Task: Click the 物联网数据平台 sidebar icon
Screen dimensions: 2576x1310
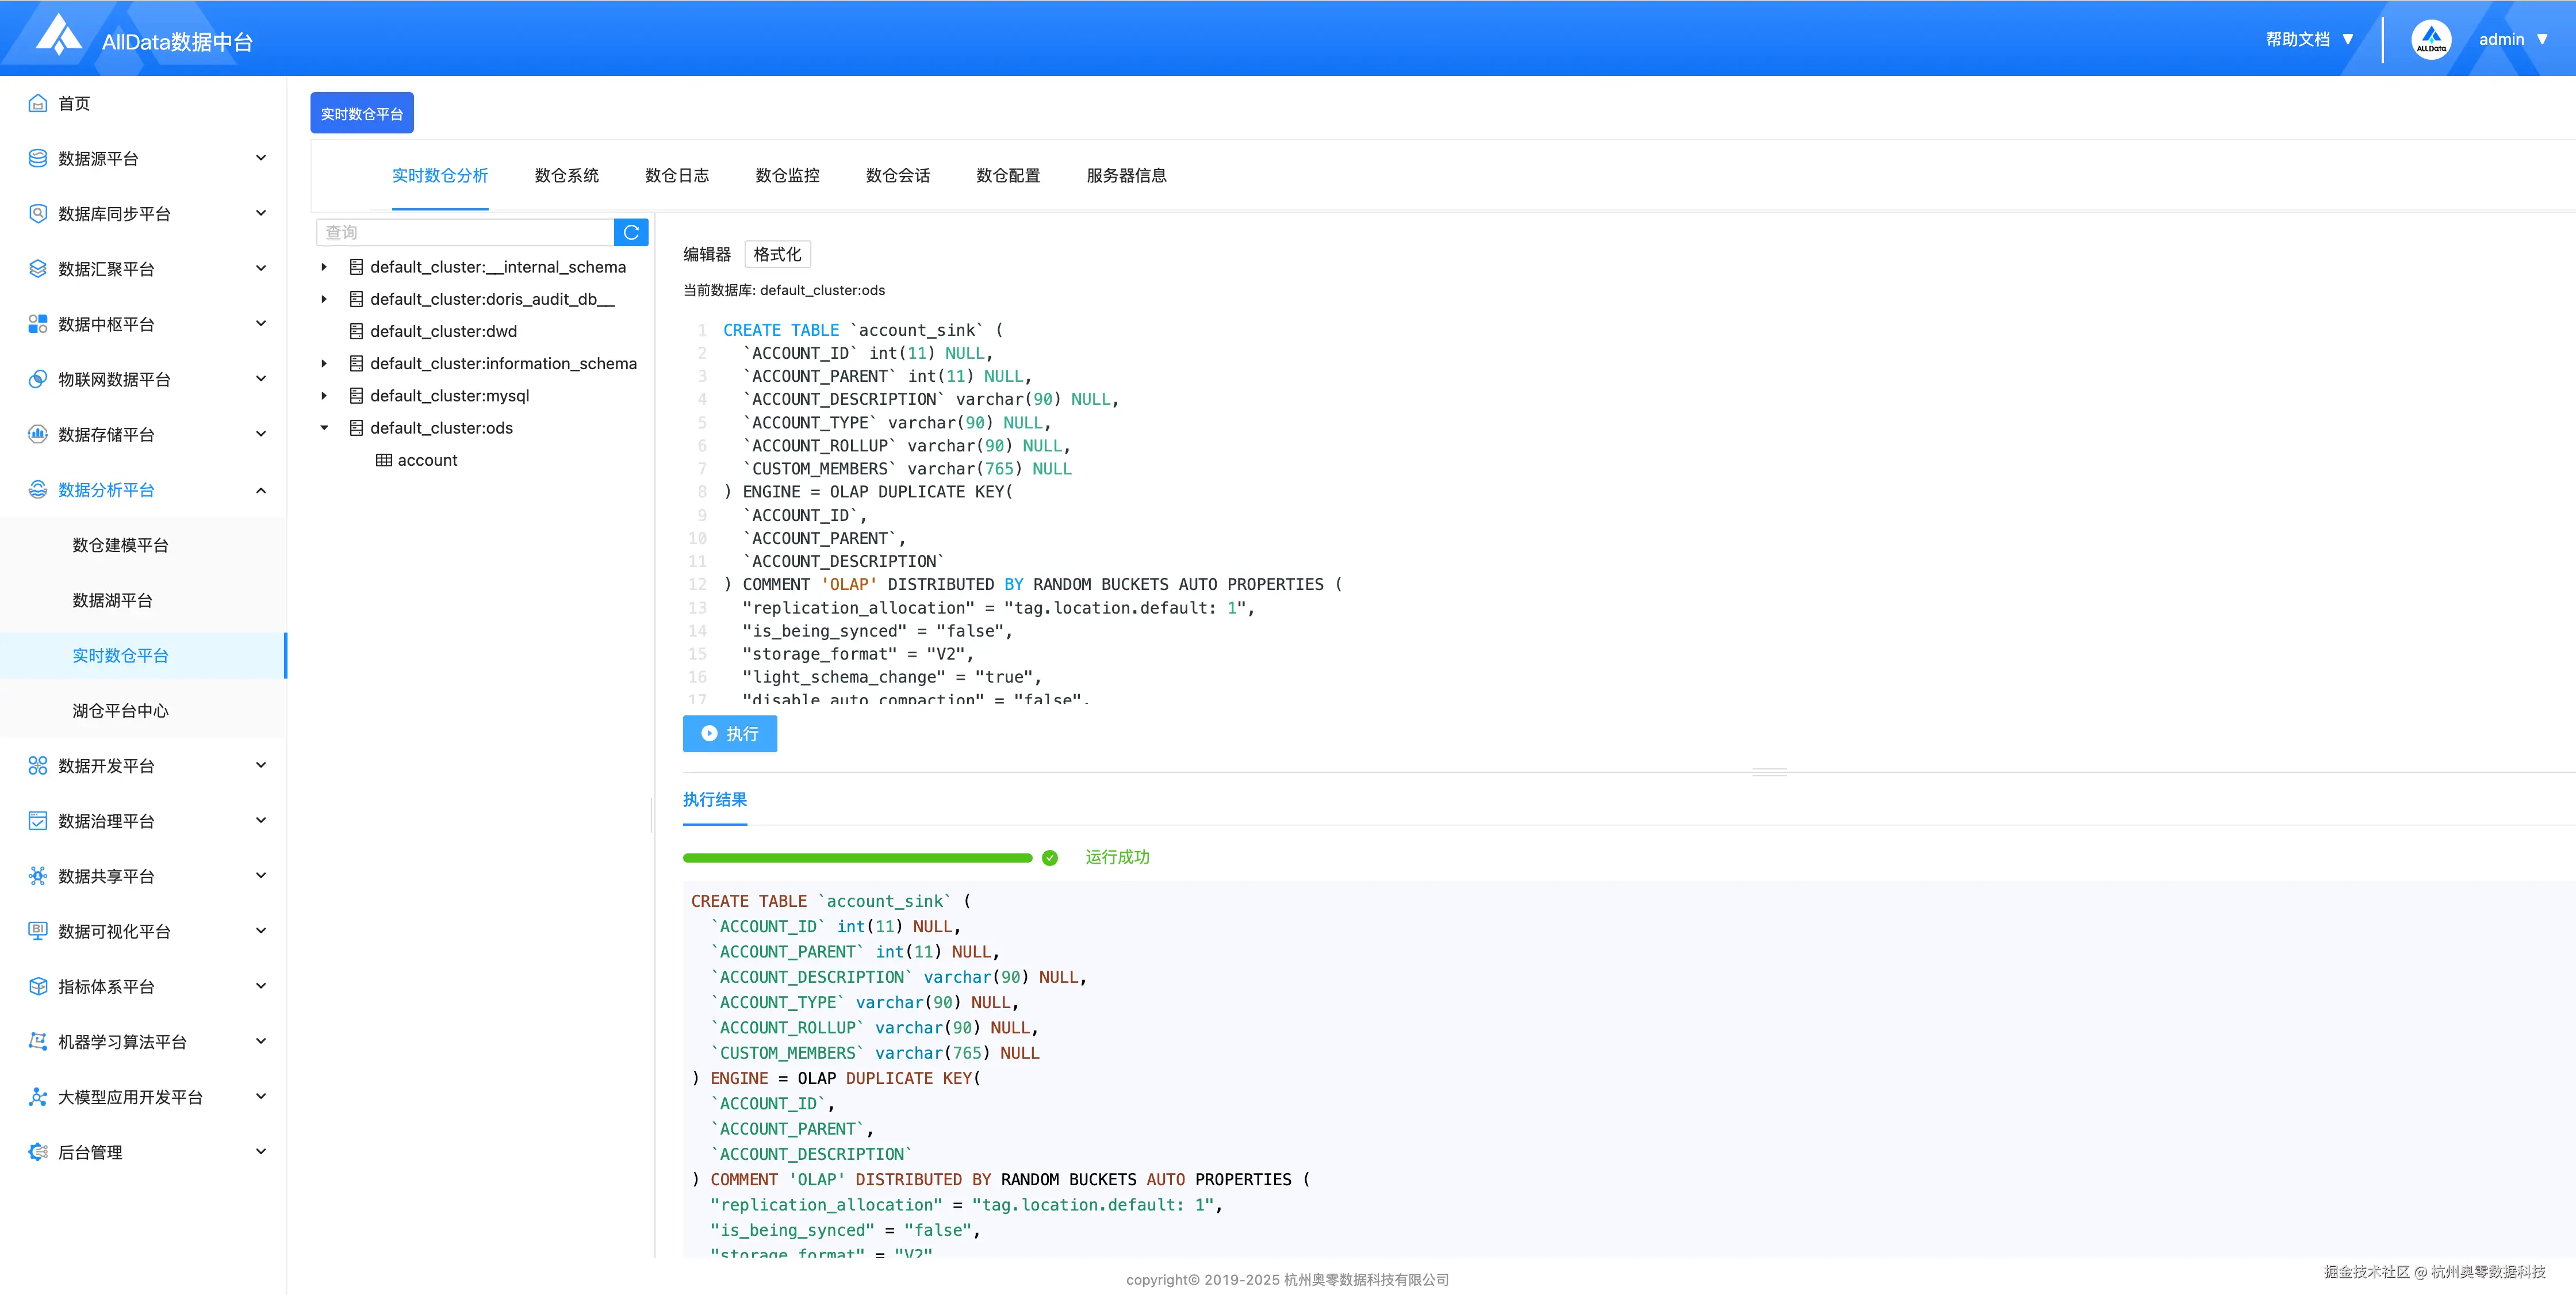Action: tap(38, 379)
